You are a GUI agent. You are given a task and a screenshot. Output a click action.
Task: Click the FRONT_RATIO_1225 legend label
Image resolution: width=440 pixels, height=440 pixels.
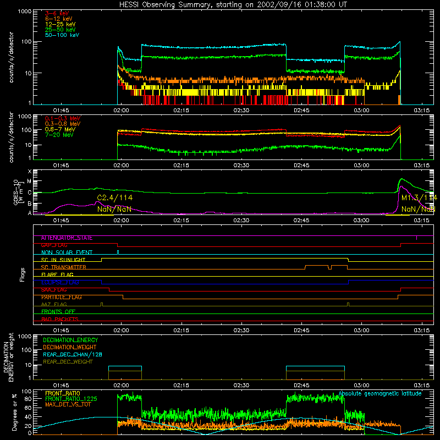click(71, 399)
